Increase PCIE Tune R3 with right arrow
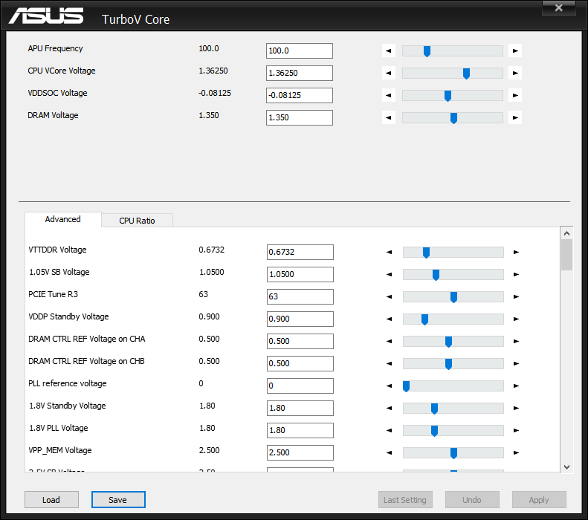Image resolution: width=588 pixels, height=520 pixels. (516, 296)
